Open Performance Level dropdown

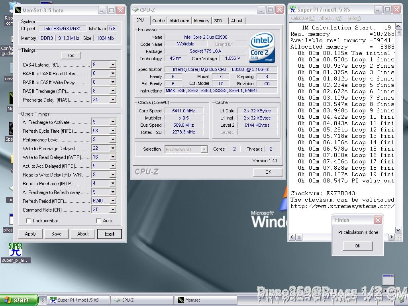point(113,139)
